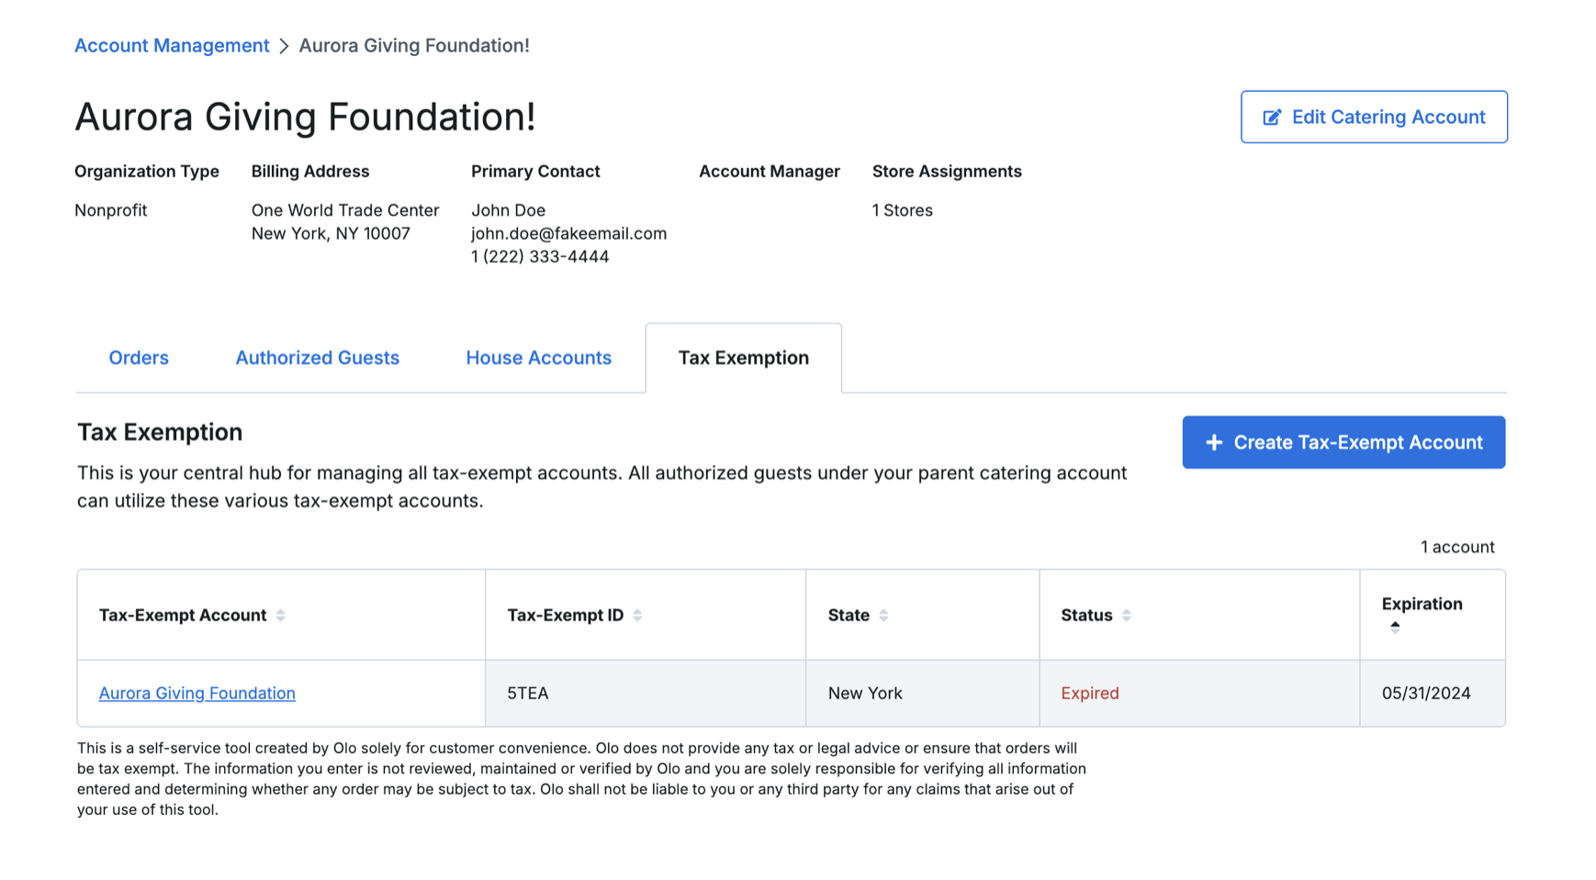Click the email john.doe@fakeemail.com
The width and height of the screenshot is (1596, 880).
[x=569, y=233]
